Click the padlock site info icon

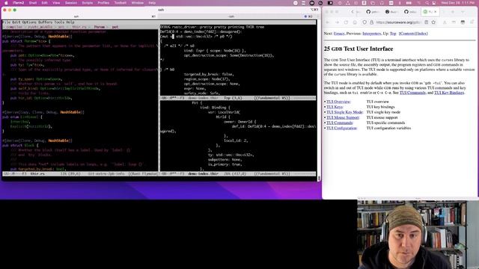click(x=371, y=22)
